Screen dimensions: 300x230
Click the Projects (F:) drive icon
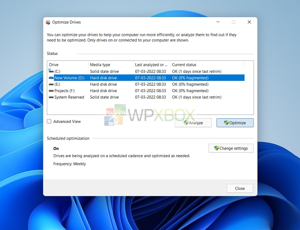point(51,91)
